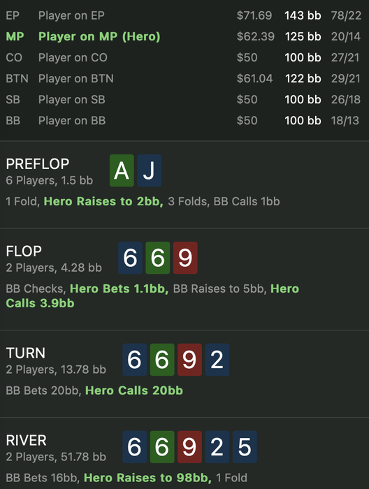Select the Player on BTN row
Screen dimensions: 369x489
tap(184, 78)
